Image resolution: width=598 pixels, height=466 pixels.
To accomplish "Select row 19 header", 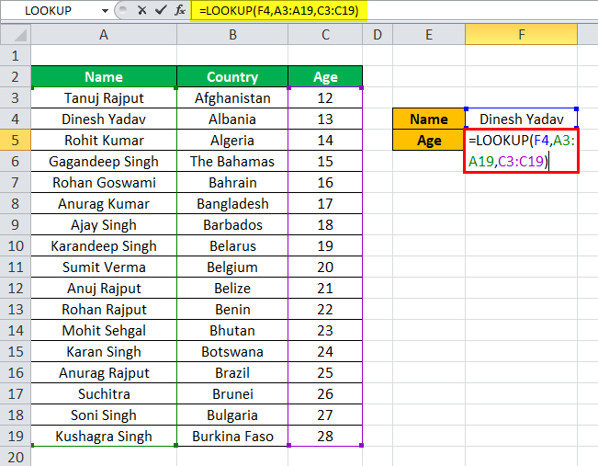I will click(16, 436).
